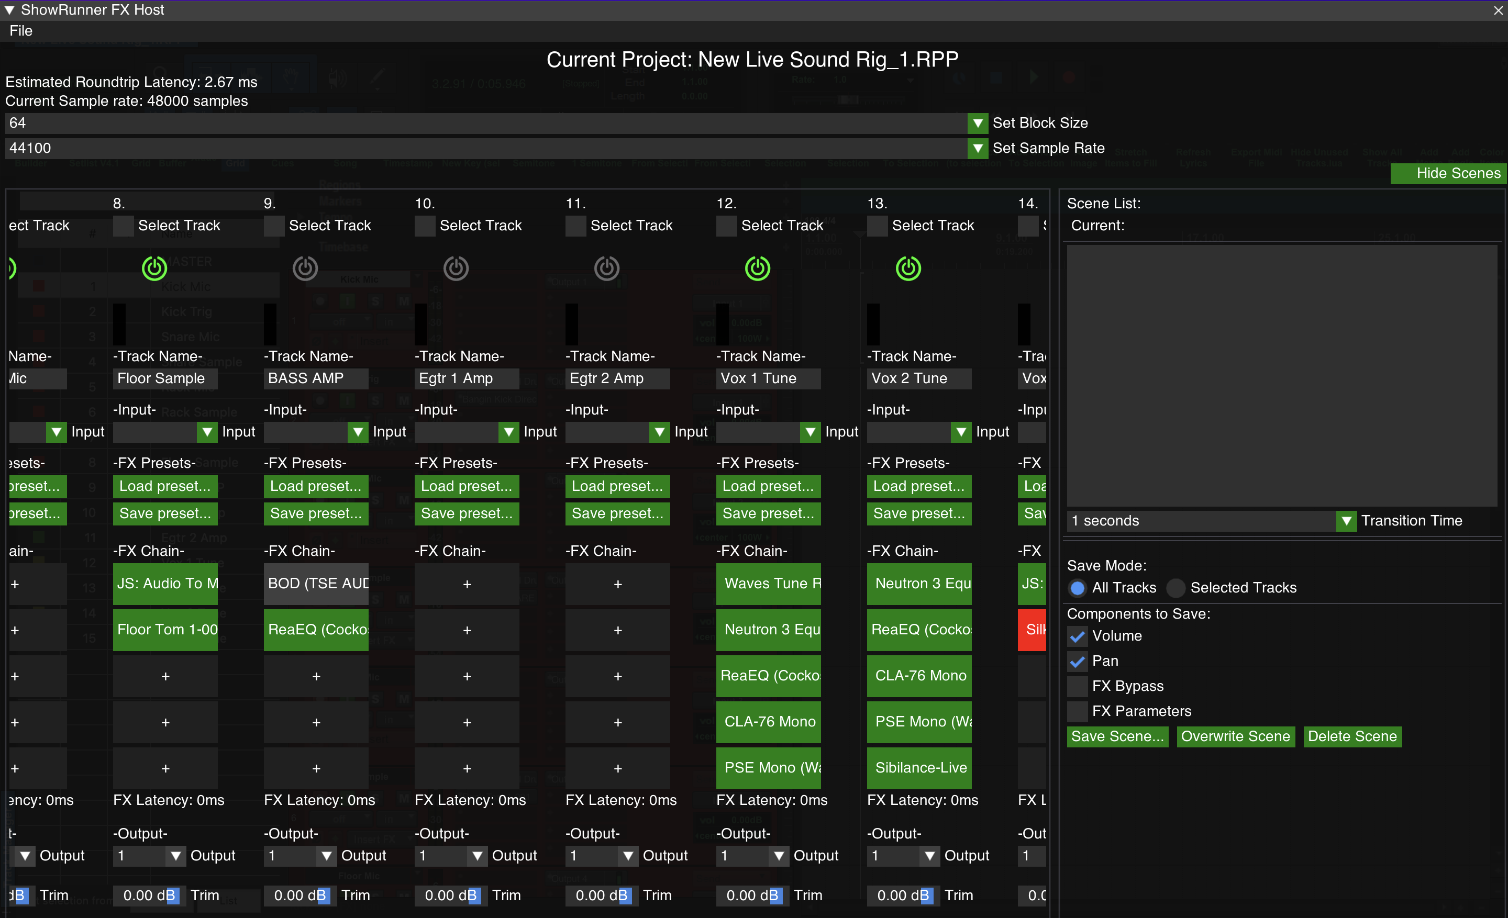Toggle Vox 2 Tune power icon
Screen dimensions: 1508x918
[x=908, y=268]
